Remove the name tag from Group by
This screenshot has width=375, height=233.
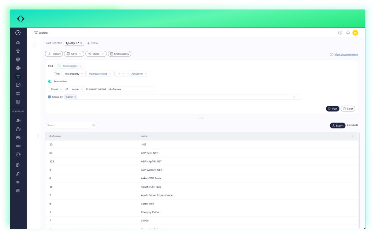tap(75, 97)
